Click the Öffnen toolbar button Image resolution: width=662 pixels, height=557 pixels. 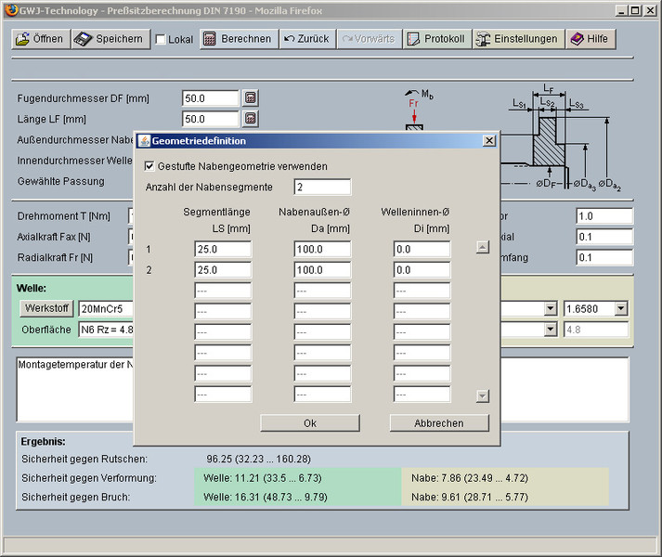point(39,39)
